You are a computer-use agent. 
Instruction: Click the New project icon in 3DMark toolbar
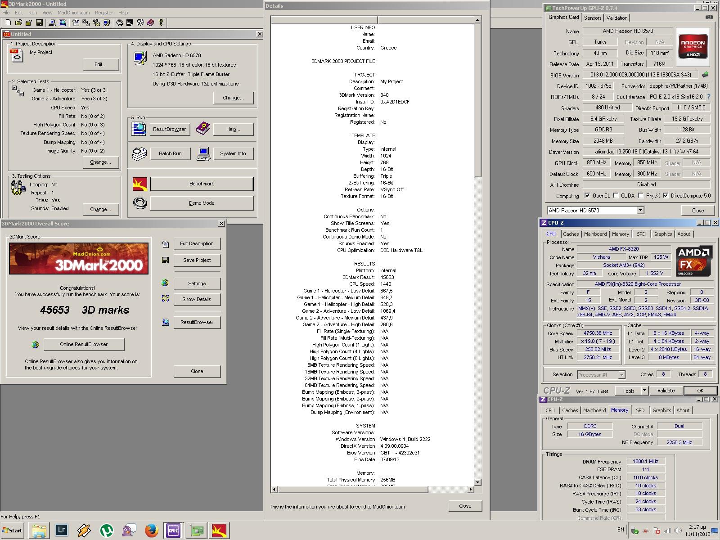(x=8, y=22)
